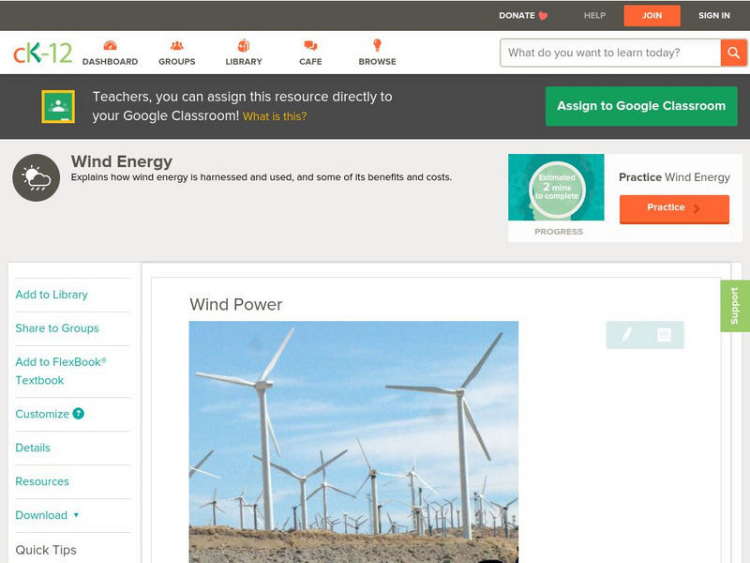Open the 'What is this?' link
The height and width of the screenshot is (563, 750).
(275, 117)
